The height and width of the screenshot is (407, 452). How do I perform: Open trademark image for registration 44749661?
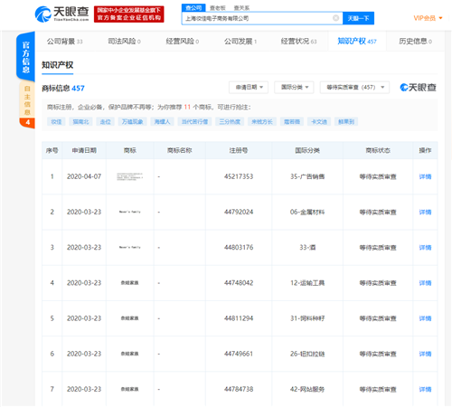click(x=130, y=354)
